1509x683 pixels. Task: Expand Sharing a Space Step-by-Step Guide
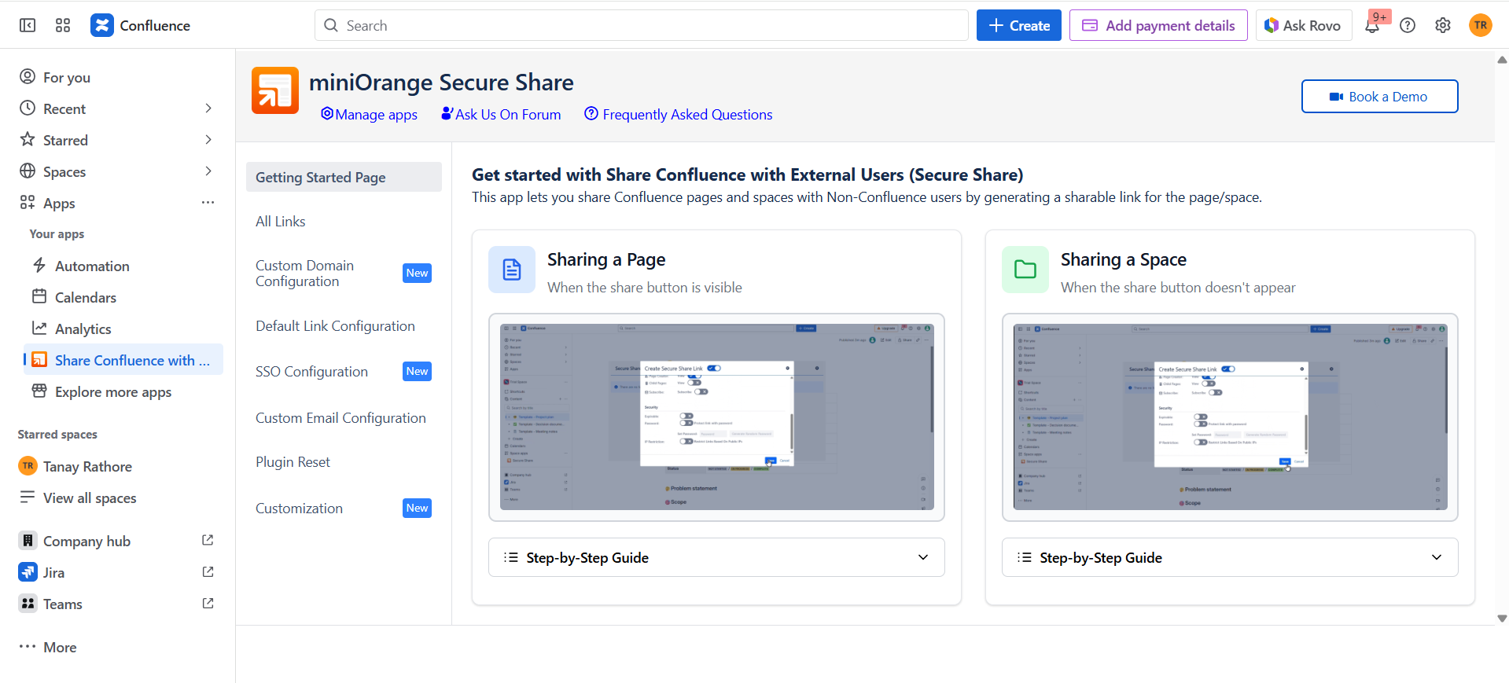1230,557
